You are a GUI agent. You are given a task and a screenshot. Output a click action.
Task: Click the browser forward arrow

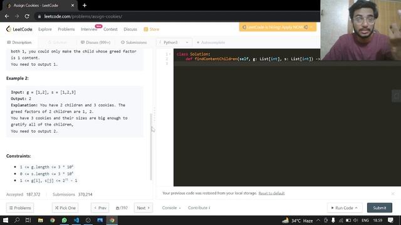pyautogui.click(x=17, y=16)
